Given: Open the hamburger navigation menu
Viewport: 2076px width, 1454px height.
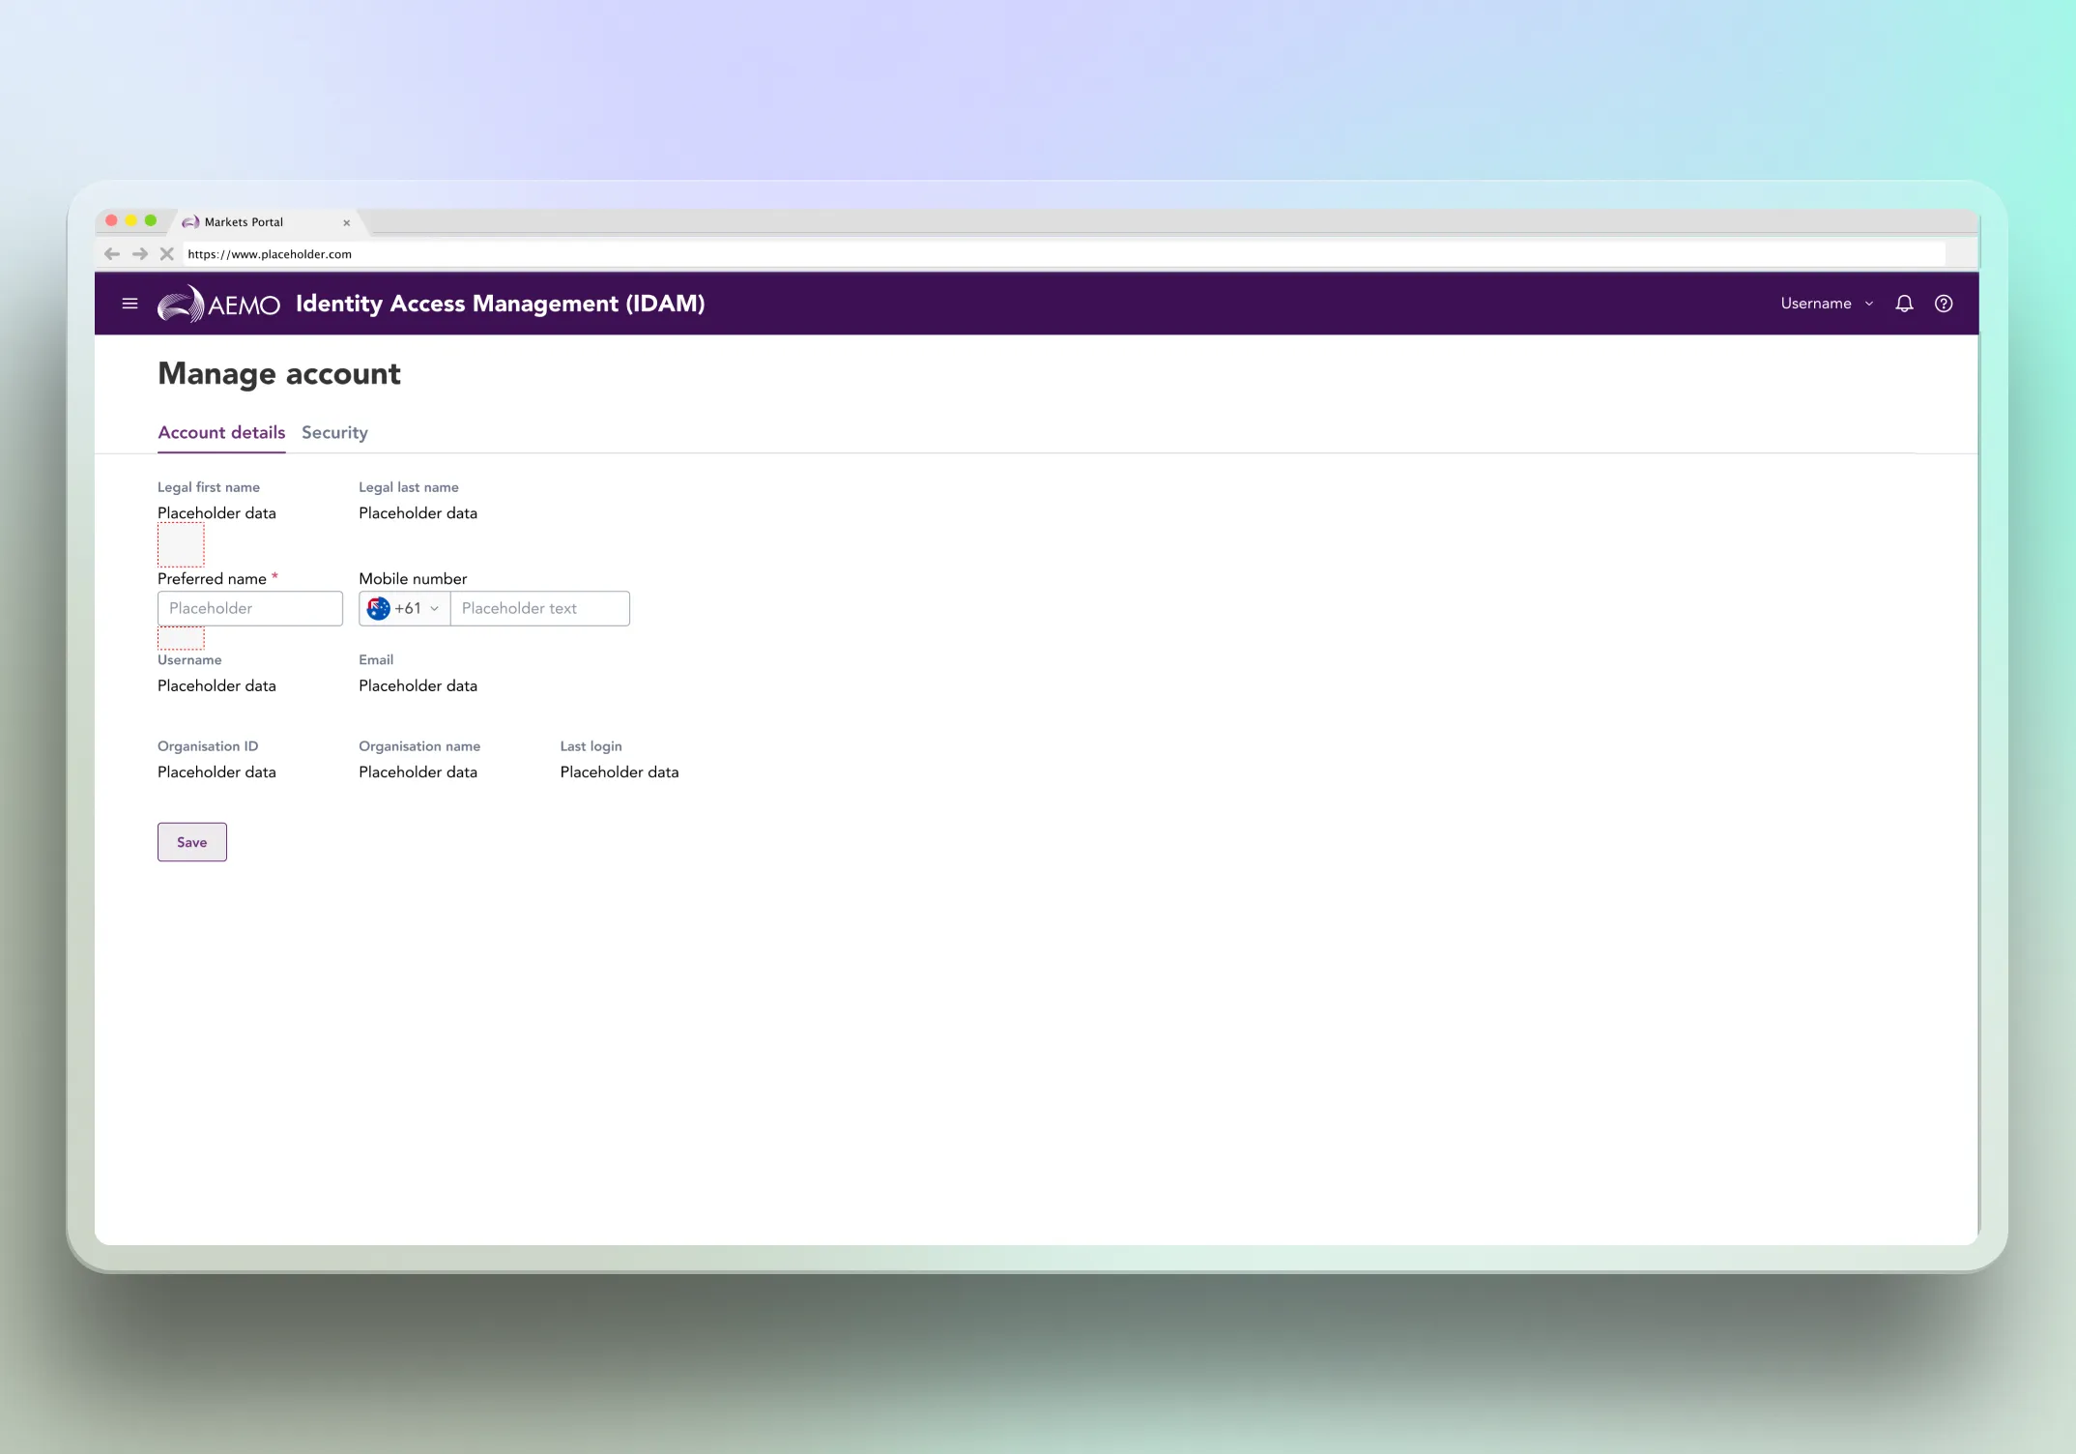Looking at the screenshot, I should (130, 304).
